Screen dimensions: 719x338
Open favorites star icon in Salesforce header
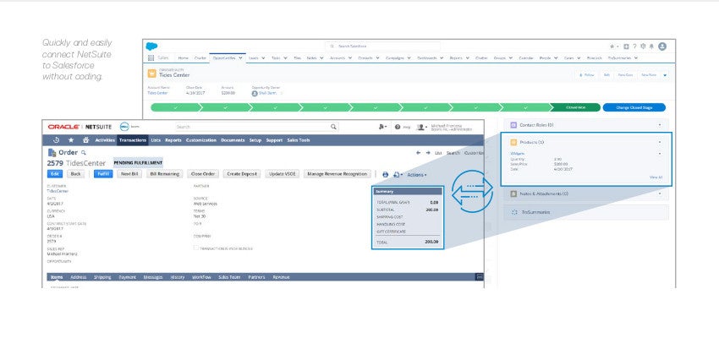coord(612,46)
